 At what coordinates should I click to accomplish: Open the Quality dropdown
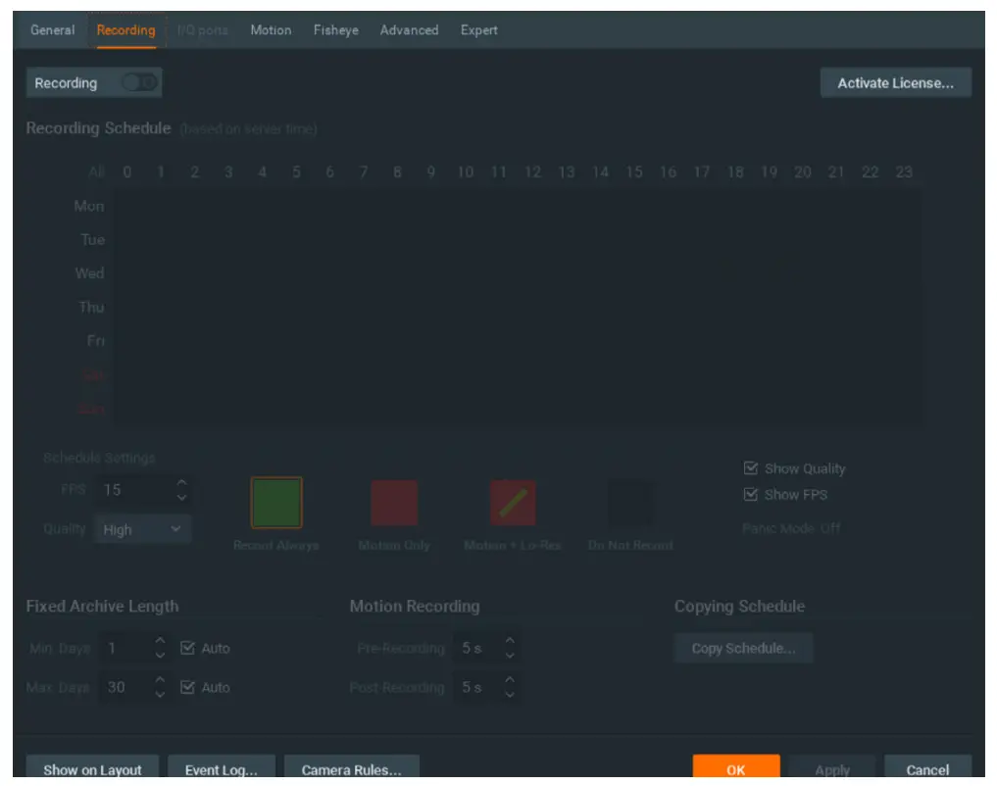tap(142, 528)
